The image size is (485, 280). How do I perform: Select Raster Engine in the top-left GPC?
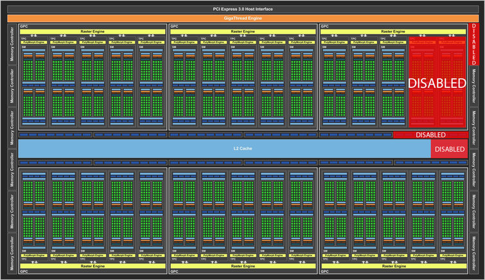click(93, 31)
